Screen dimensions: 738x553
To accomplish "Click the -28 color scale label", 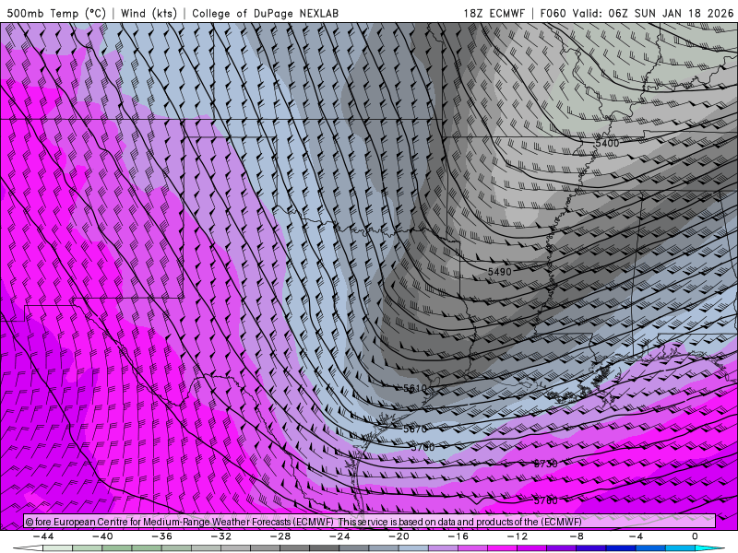I will (280, 536).
